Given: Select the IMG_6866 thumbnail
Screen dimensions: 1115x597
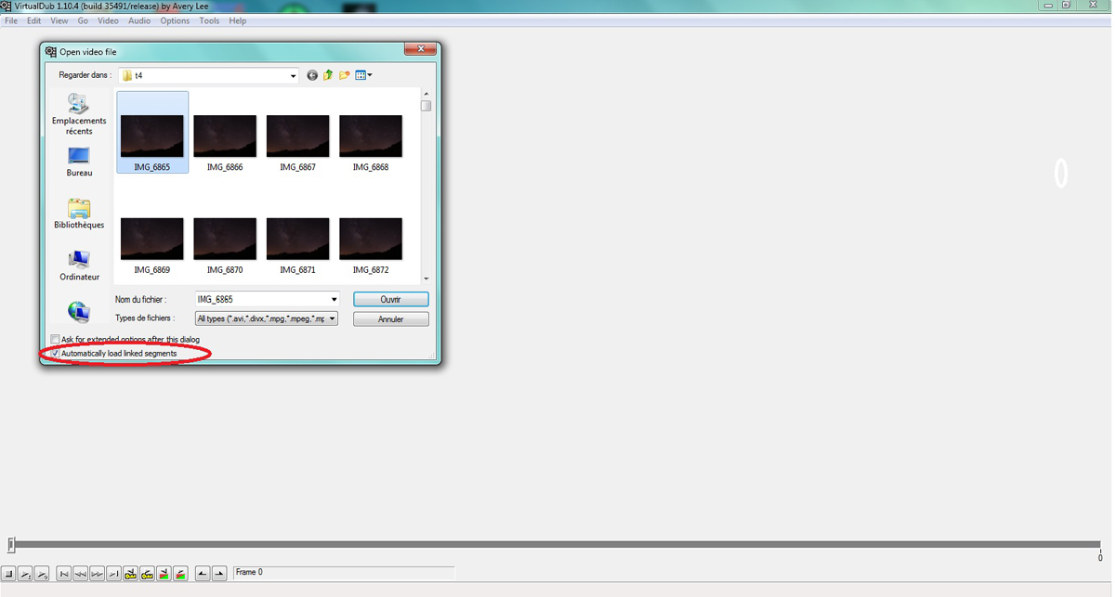Looking at the screenshot, I should pos(225,136).
